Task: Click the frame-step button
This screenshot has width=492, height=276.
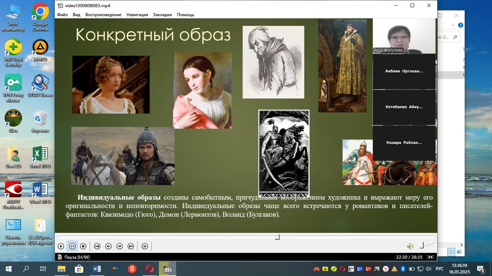Action: point(145,246)
